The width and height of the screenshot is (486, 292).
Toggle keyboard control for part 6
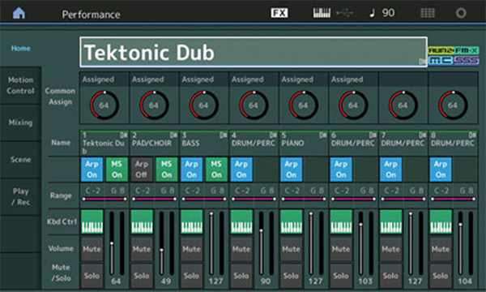point(341,221)
